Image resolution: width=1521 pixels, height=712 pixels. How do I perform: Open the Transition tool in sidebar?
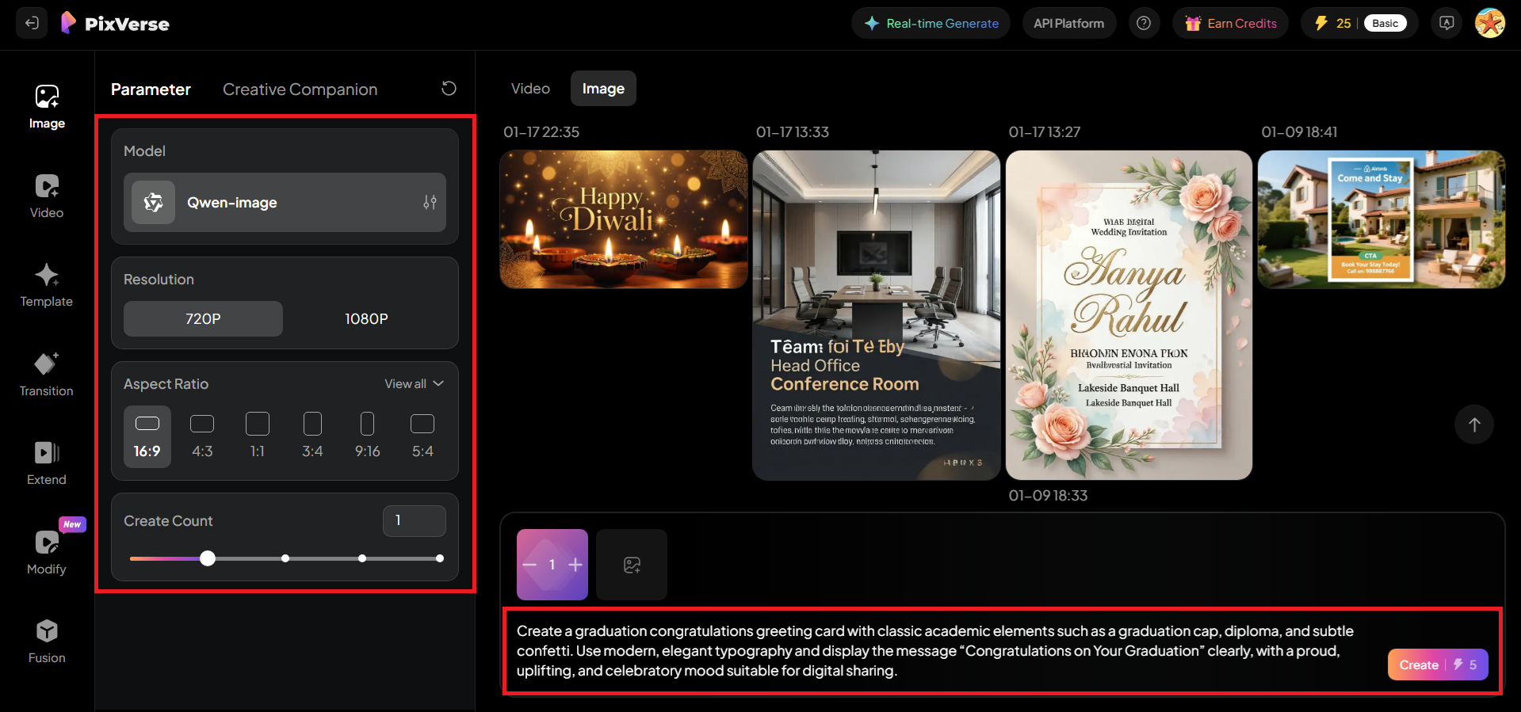[x=47, y=375]
